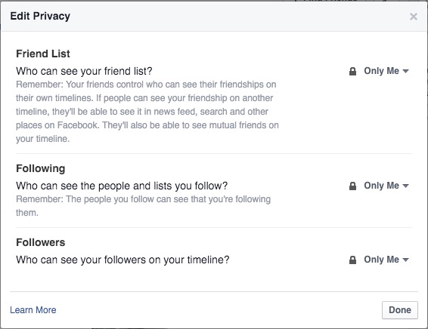Screen dimensions: 428x329
Task: Click the lock icon beside the Friend List setting
Action: pos(352,71)
